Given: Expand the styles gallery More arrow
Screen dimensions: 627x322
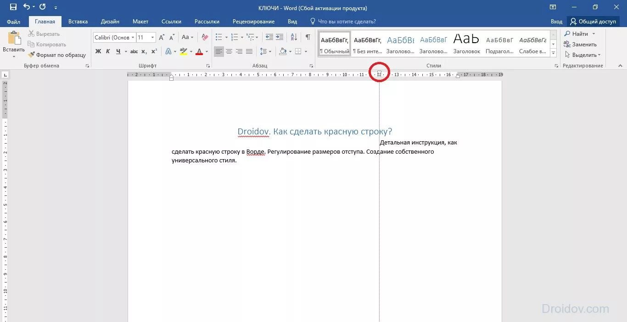Looking at the screenshot, I should [x=553, y=53].
